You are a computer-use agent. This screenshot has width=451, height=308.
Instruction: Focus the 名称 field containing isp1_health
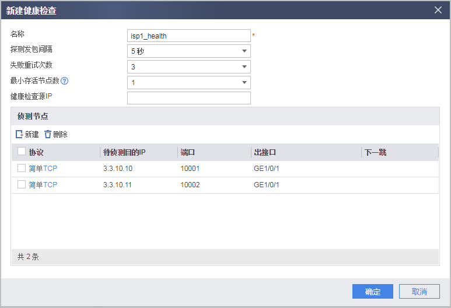pyautogui.click(x=188, y=36)
